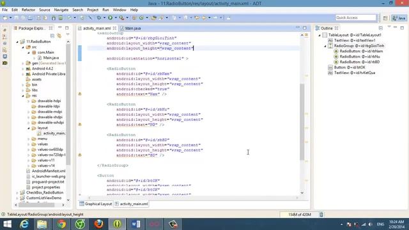Run garbage collector trash icon

(x=321, y=215)
